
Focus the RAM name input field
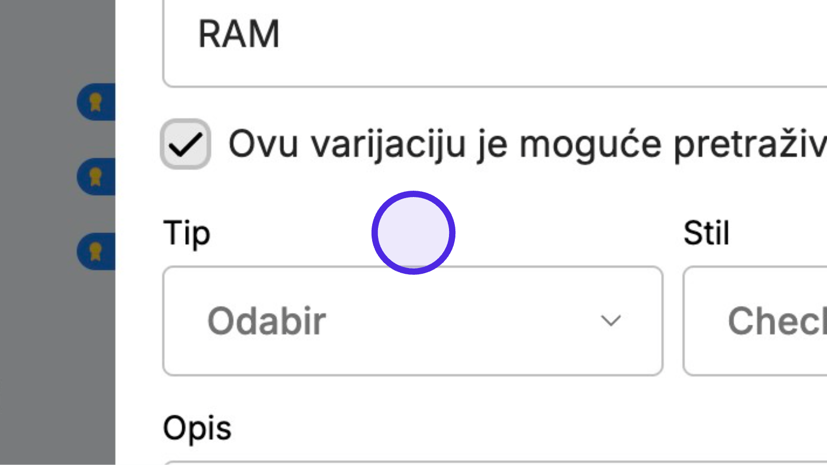click(495, 42)
